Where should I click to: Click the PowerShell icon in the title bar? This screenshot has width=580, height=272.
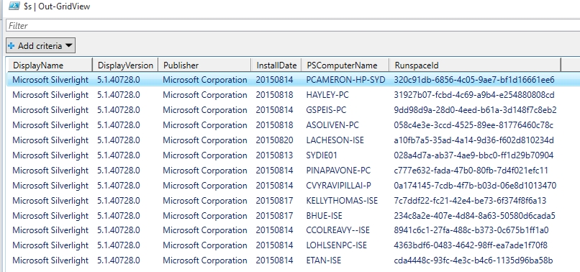click(14, 6)
